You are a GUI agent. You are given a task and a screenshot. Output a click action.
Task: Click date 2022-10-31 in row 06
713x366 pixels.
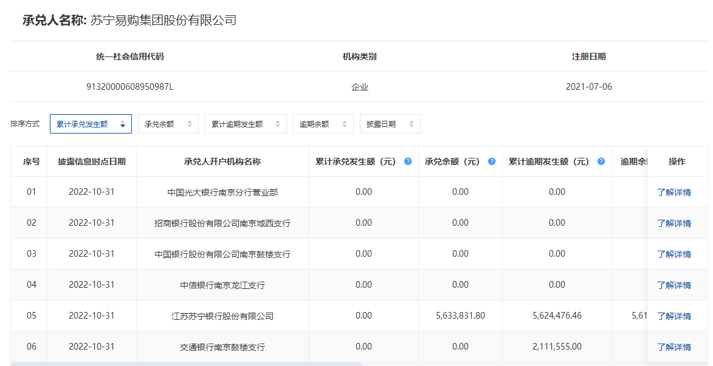pyautogui.click(x=91, y=346)
